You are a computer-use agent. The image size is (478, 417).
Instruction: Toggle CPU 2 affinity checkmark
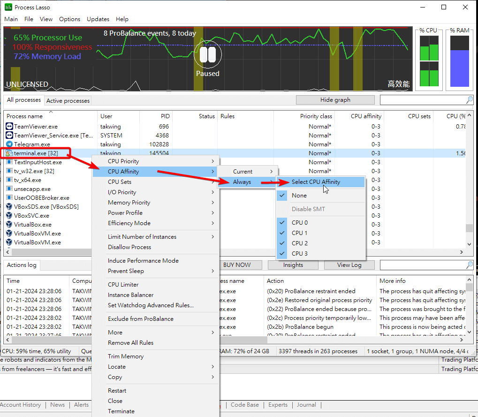pos(282,243)
